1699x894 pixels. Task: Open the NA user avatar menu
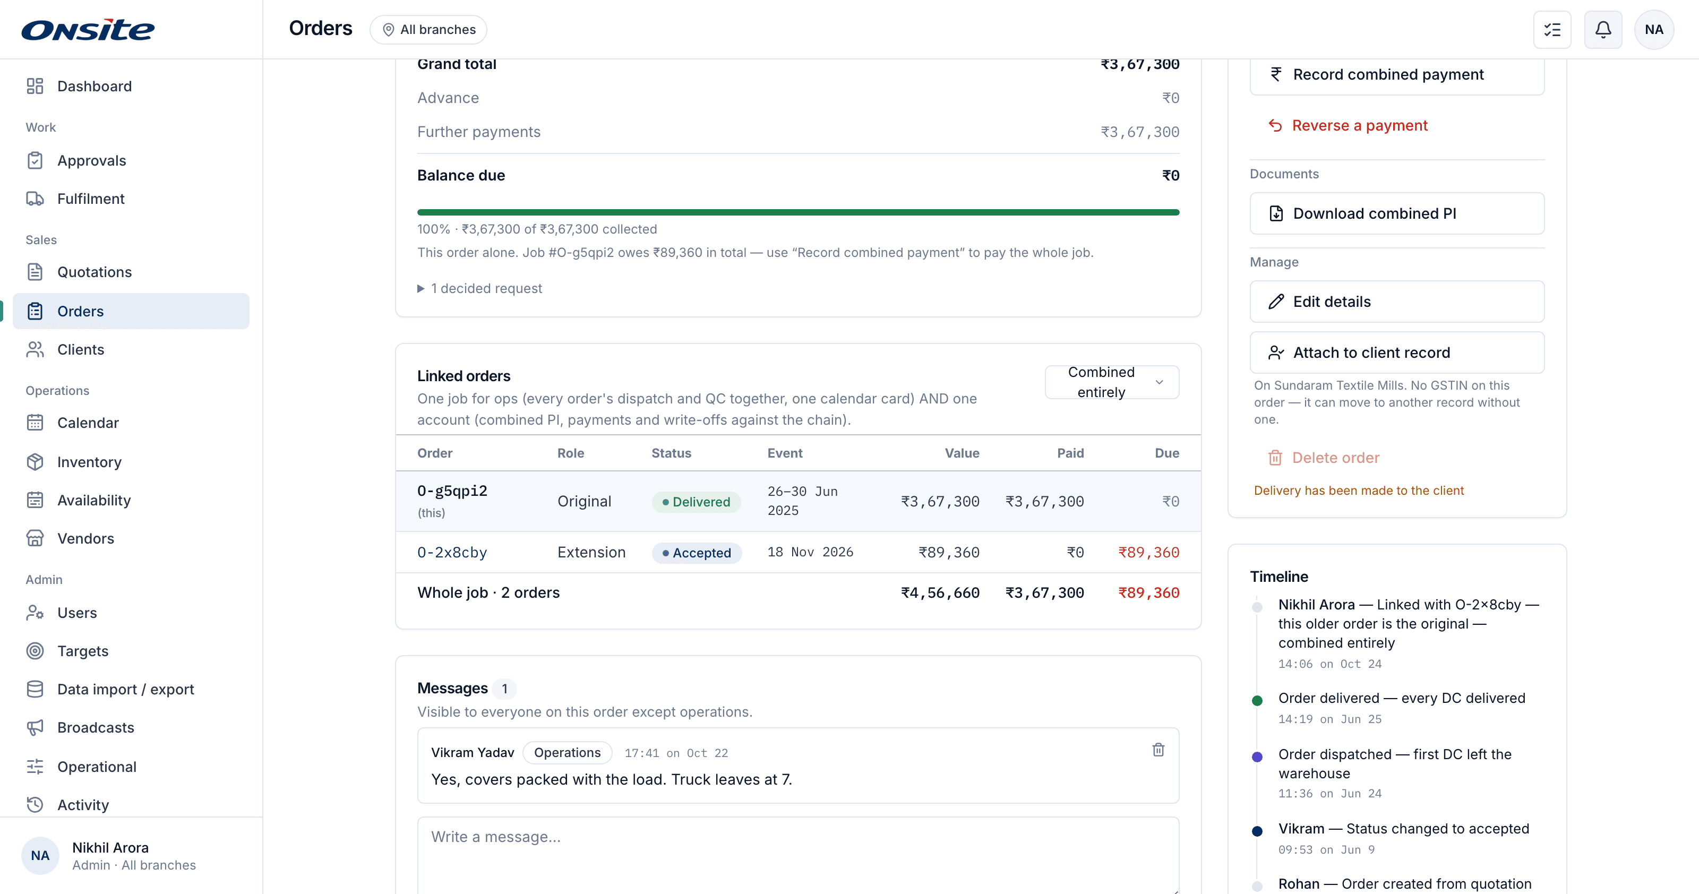point(1653,30)
